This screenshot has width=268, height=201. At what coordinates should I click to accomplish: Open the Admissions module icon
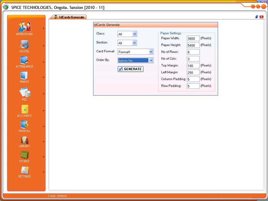click(x=24, y=27)
